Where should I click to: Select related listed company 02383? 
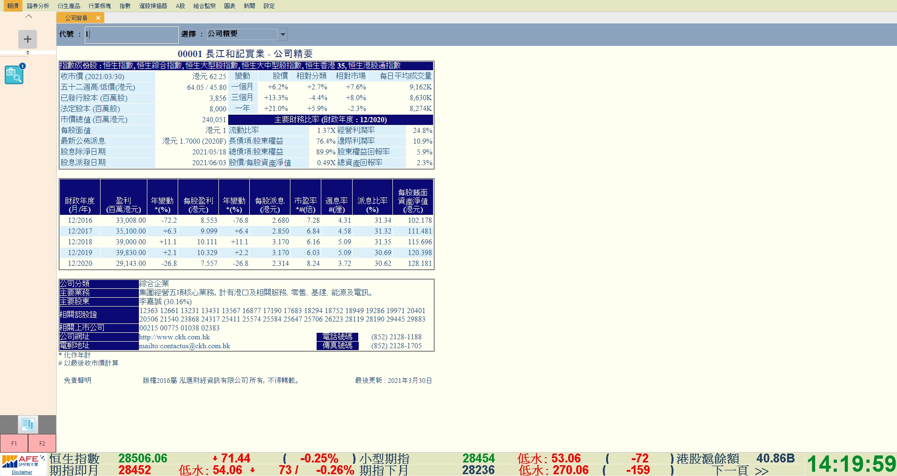pos(210,328)
